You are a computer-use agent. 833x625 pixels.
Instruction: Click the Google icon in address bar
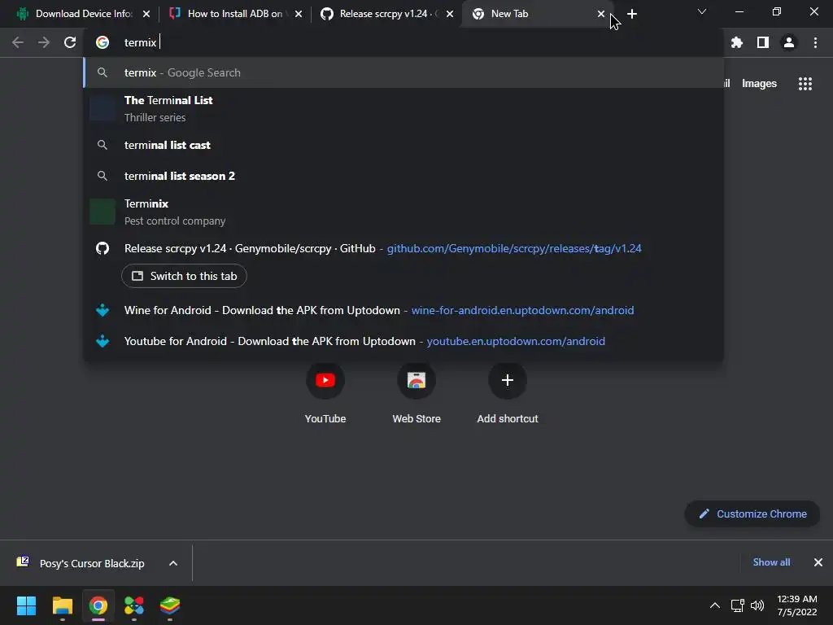tap(102, 42)
